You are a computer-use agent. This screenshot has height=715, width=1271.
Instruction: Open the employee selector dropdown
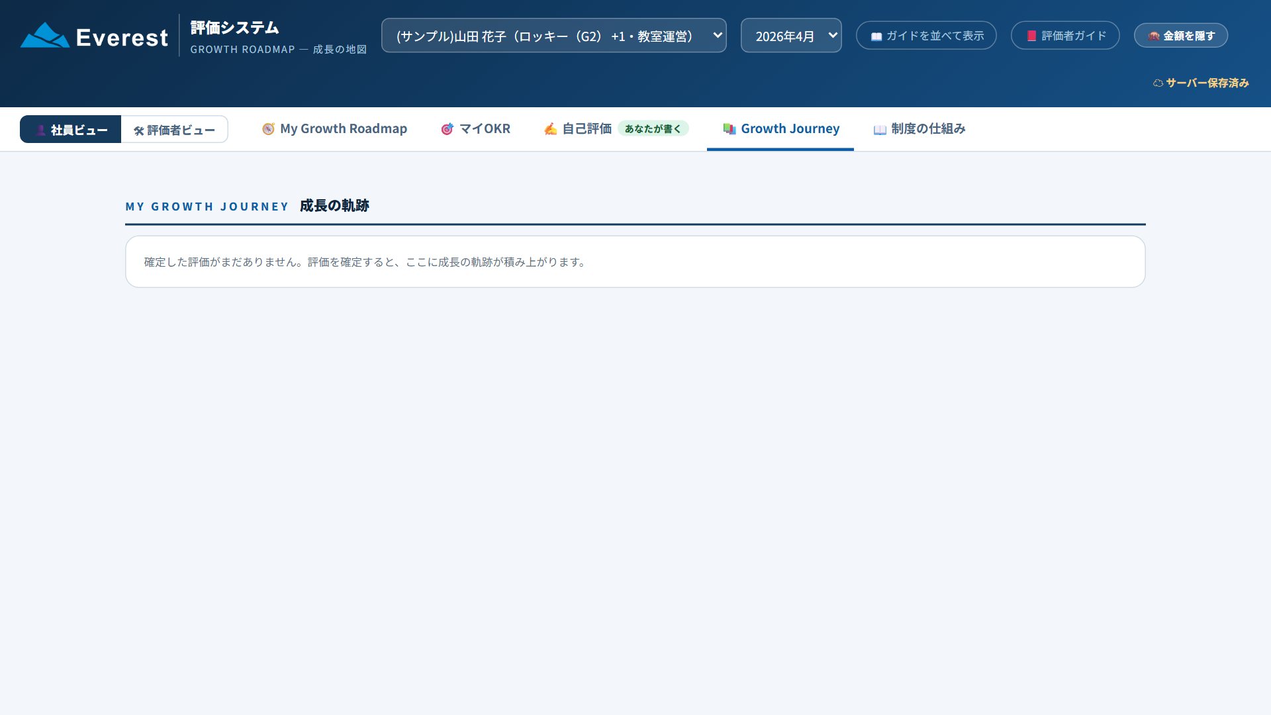pos(553,36)
